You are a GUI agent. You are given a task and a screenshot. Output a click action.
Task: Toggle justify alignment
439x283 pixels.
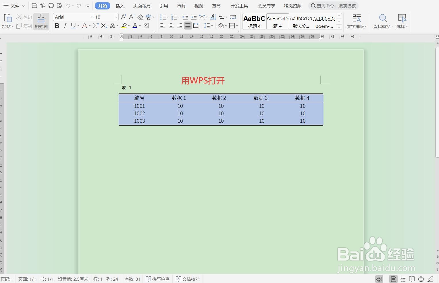click(188, 26)
